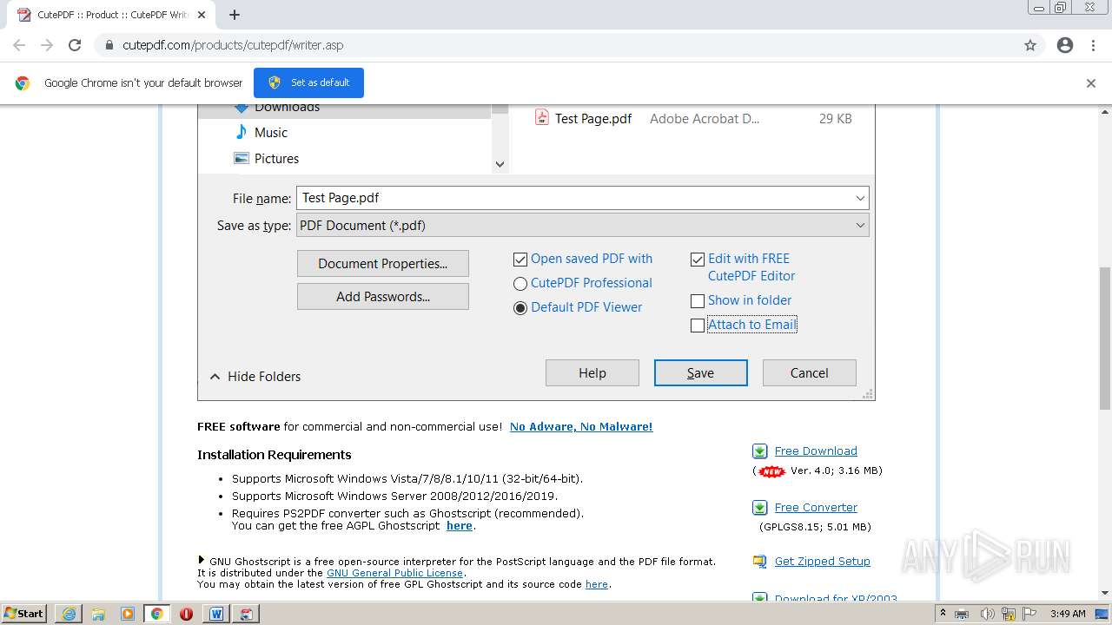Expand the File name dropdown arrow
The height and width of the screenshot is (625, 1112).
tap(860, 198)
